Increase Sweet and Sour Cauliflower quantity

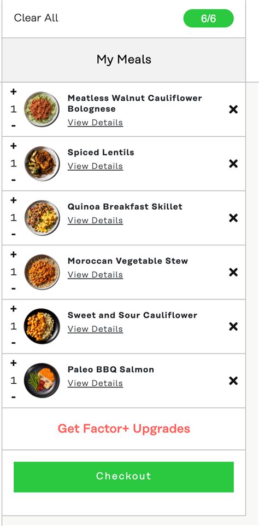[14, 309]
